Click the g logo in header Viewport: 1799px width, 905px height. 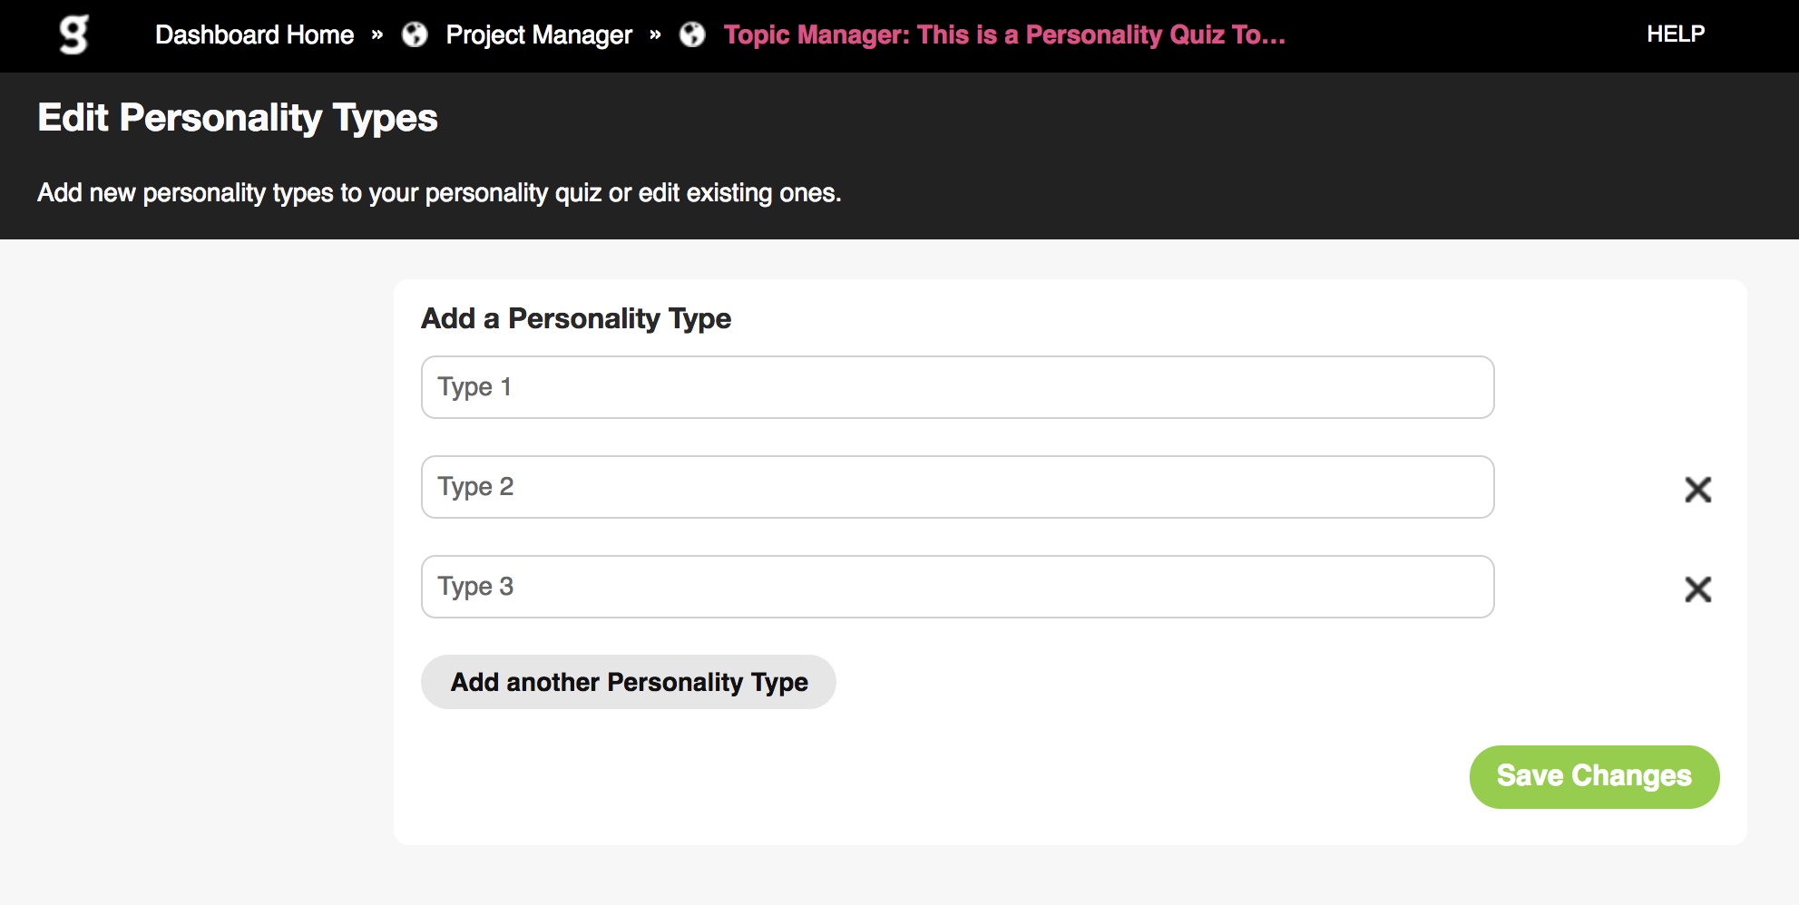click(73, 34)
